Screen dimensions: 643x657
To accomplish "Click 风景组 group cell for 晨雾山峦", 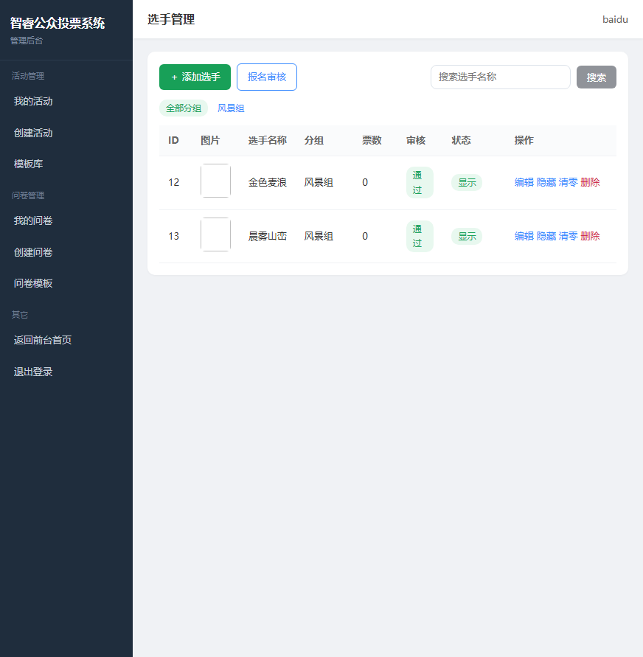I will click(x=319, y=236).
